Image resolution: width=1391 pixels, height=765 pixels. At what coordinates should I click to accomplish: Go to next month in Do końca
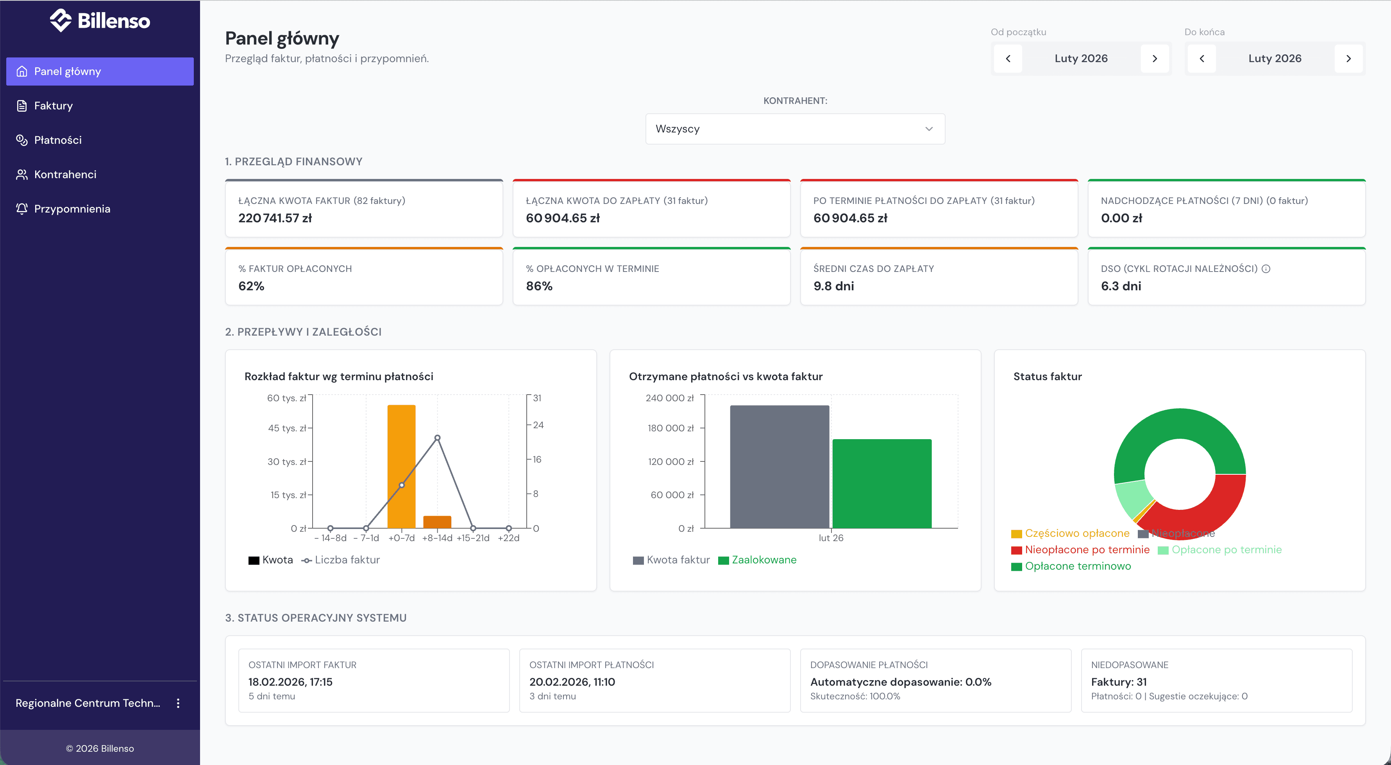tap(1348, 58)
